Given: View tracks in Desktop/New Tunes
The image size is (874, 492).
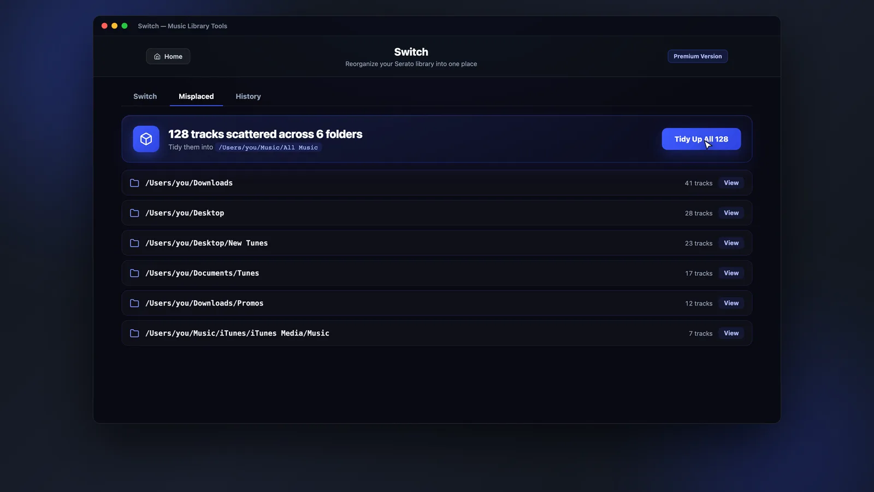Looking at the screenshot, I should click(731, 243).
